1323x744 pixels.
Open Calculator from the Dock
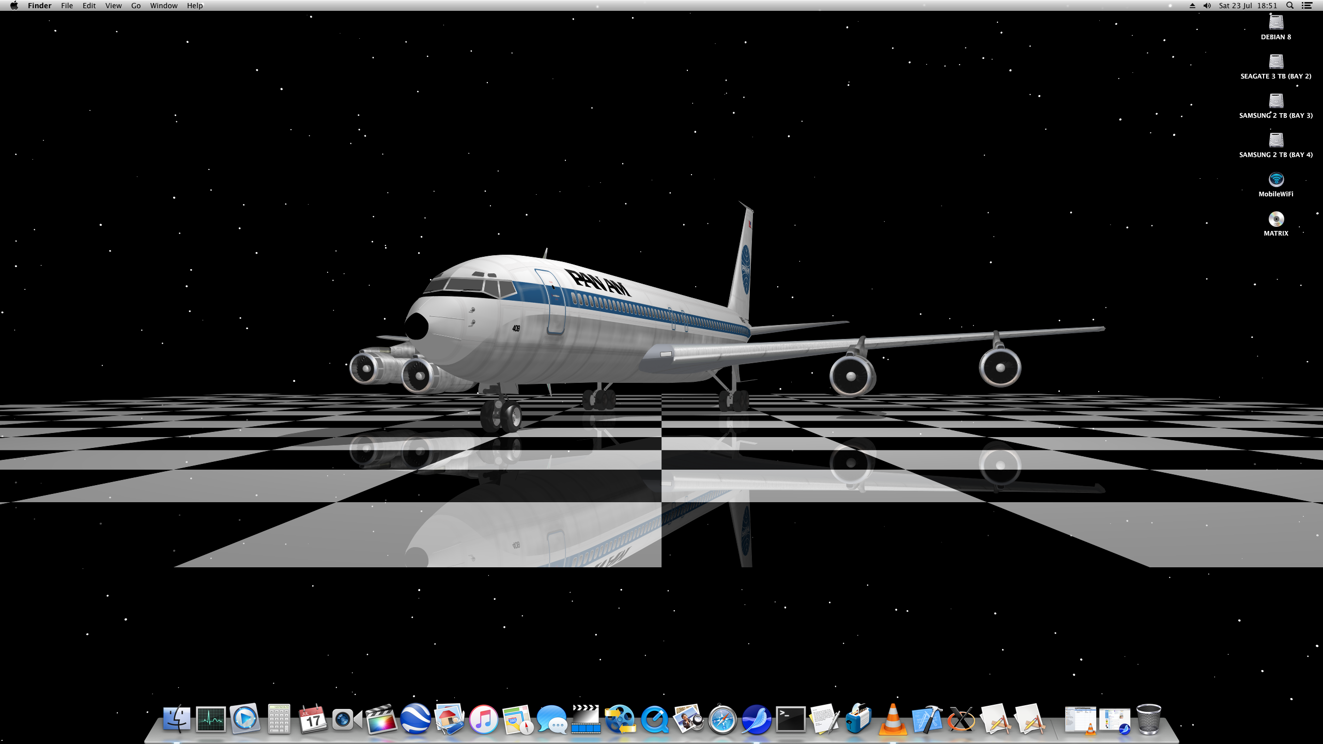(x=279, y=719)
